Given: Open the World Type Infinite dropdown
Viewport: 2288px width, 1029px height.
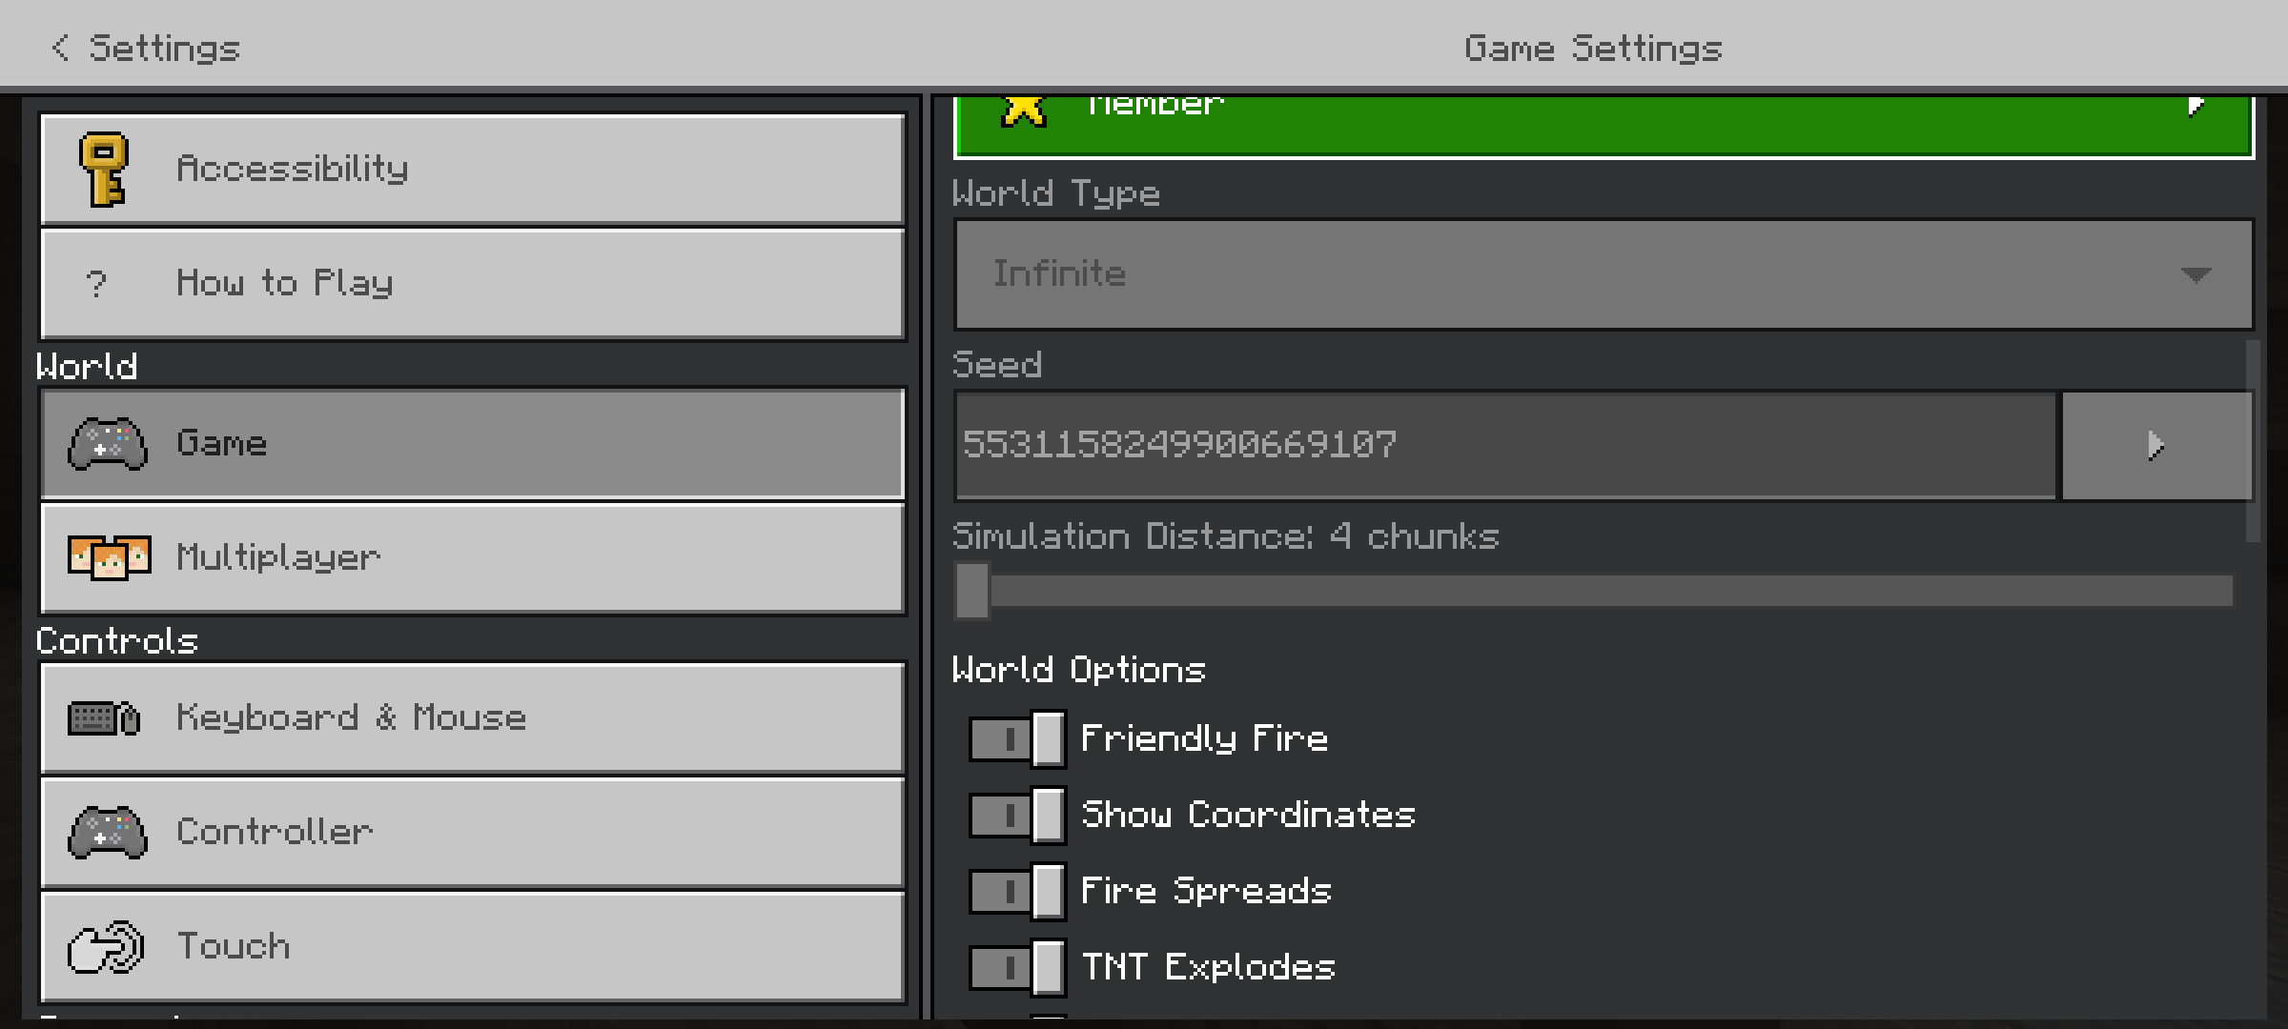Looking at the screenshot, I should (x=1603, y=274).
